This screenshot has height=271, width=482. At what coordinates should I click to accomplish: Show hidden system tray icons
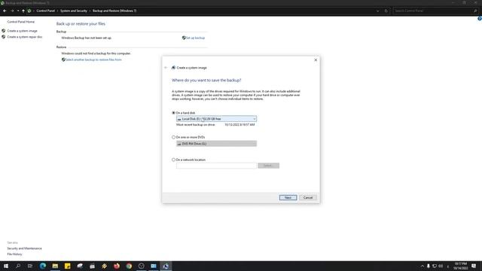coord(423,266)
